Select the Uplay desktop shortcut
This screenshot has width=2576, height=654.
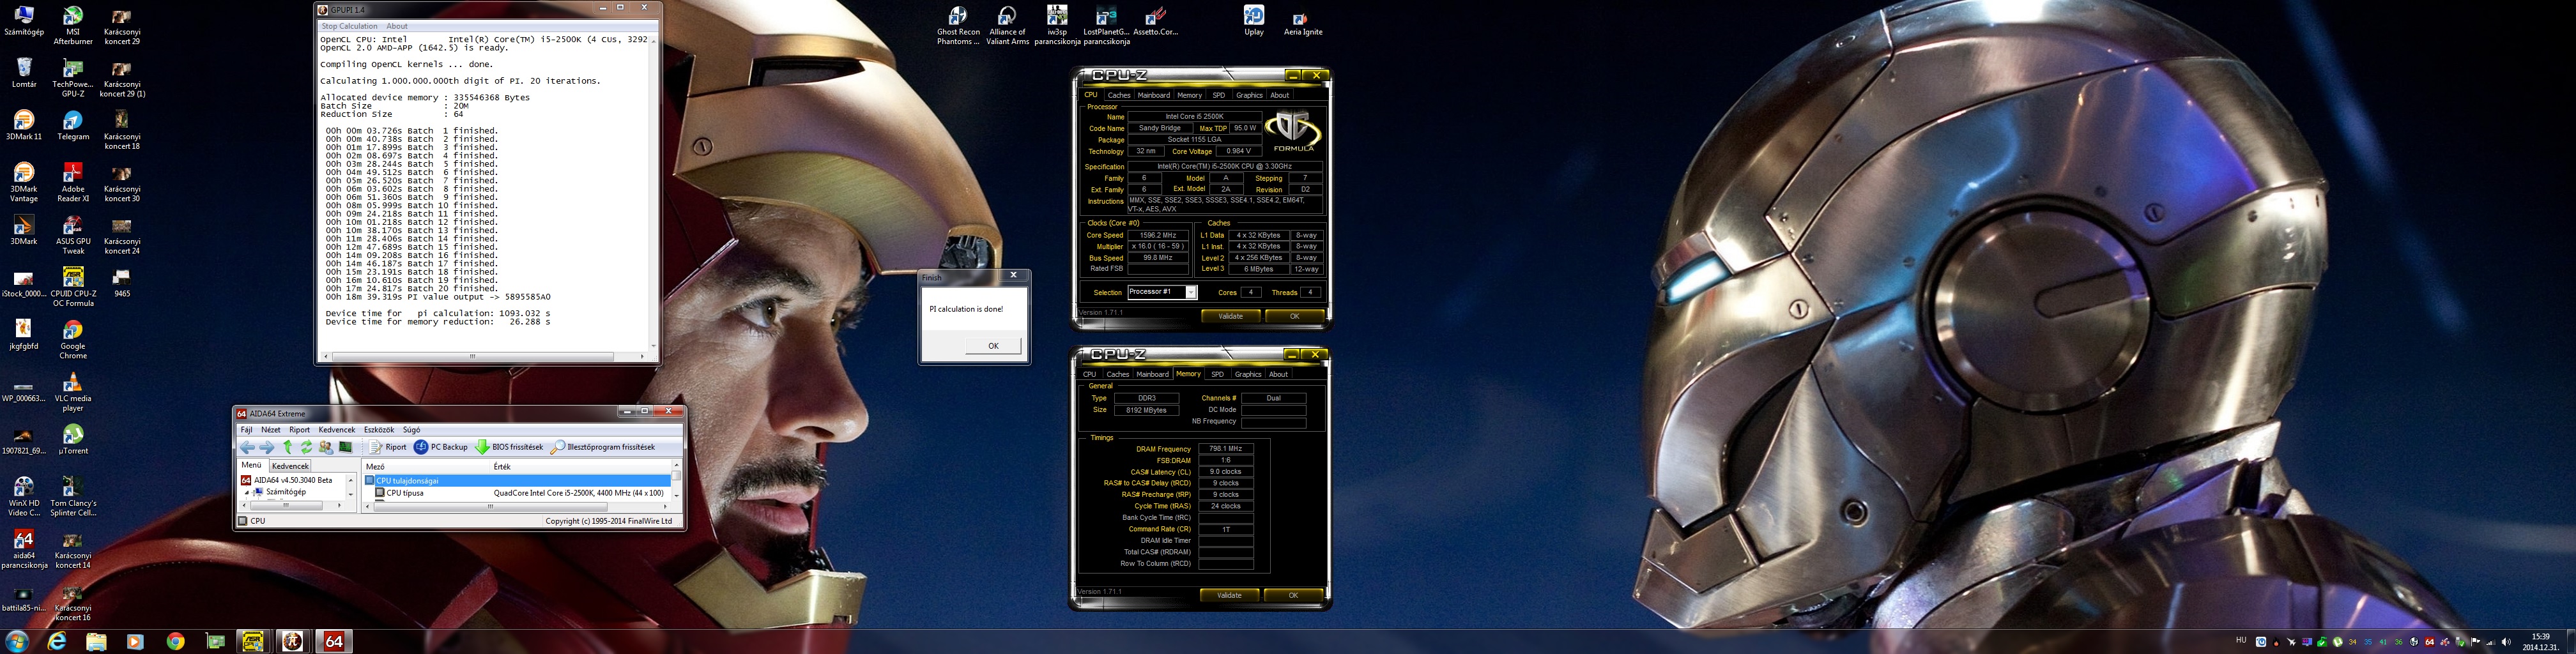(1253, 21)
